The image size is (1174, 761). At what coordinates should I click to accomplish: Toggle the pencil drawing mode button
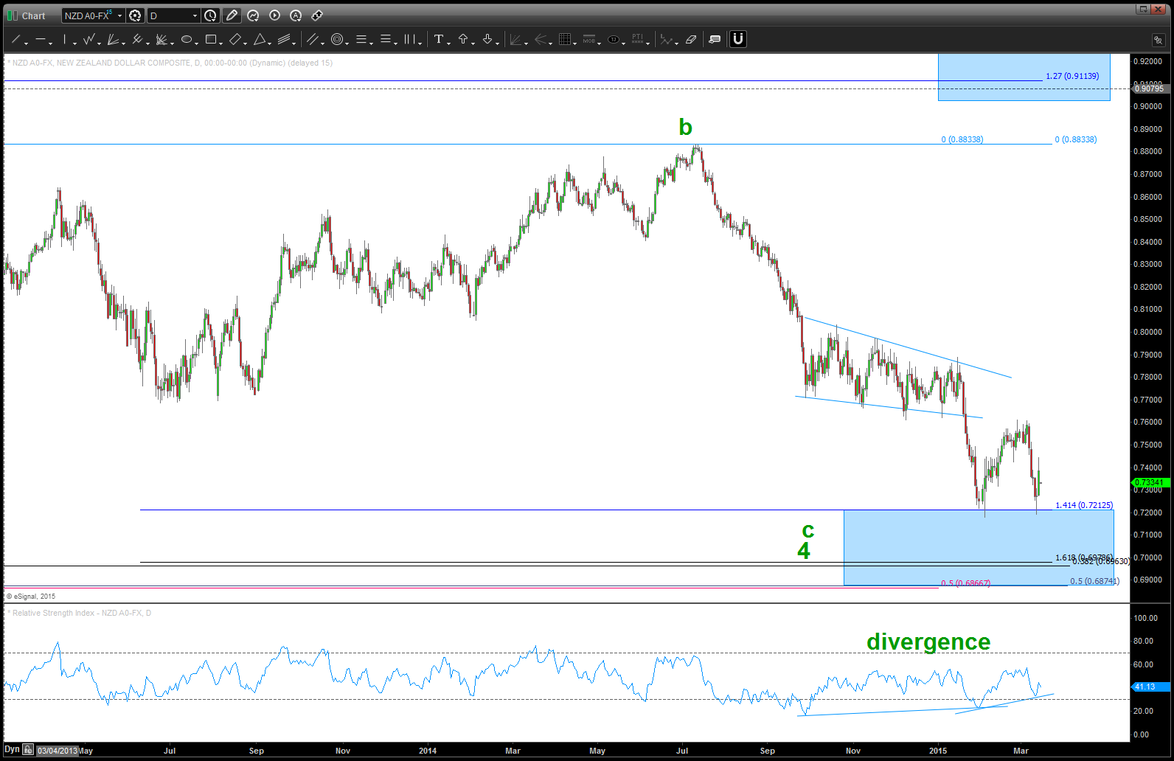(x=232, y=15)
